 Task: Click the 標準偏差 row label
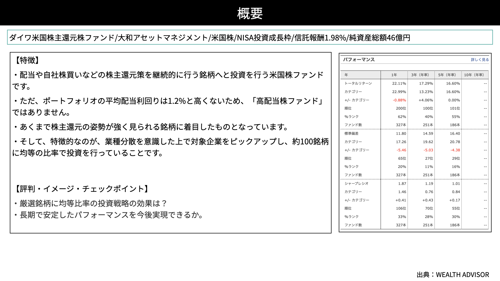(x=351, y=133)
